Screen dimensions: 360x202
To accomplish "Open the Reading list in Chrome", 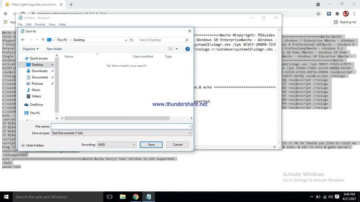I will pyautogui.click(x=345, y=22).
